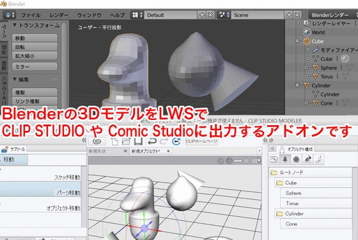This screenshot has width=358, height=240.
Task: Click the Cylinder mesh data icon in outliner
Action: click(316, 94)
